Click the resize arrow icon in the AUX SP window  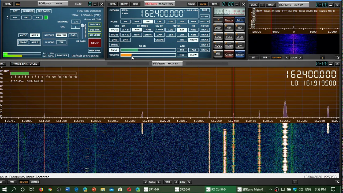pyautogui.click(x=338, y=58)
